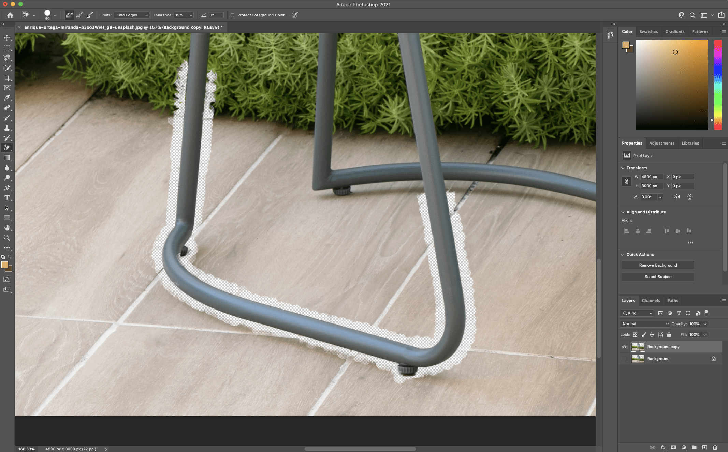The height and width of the screenshot is (452, 728).
Task: Enable Protect Foreground Color checkbox
Action: click(x=232, y=15)
